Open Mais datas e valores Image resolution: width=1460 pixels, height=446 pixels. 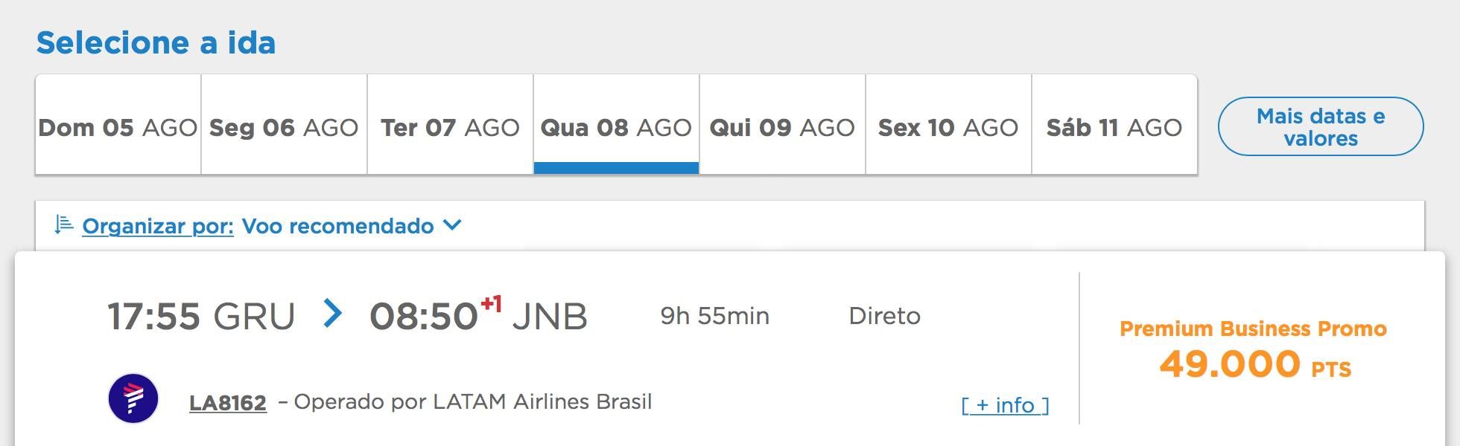tap(1321, 126)
